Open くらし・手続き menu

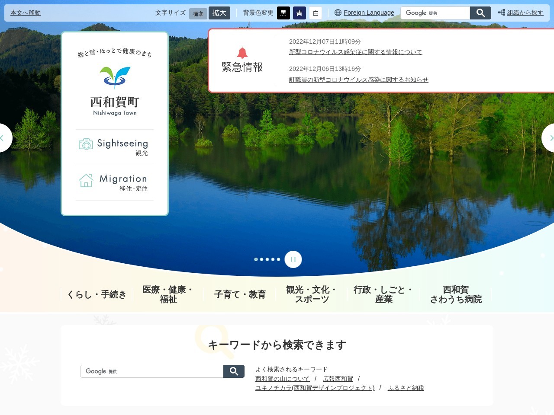[x=97, y=294]
